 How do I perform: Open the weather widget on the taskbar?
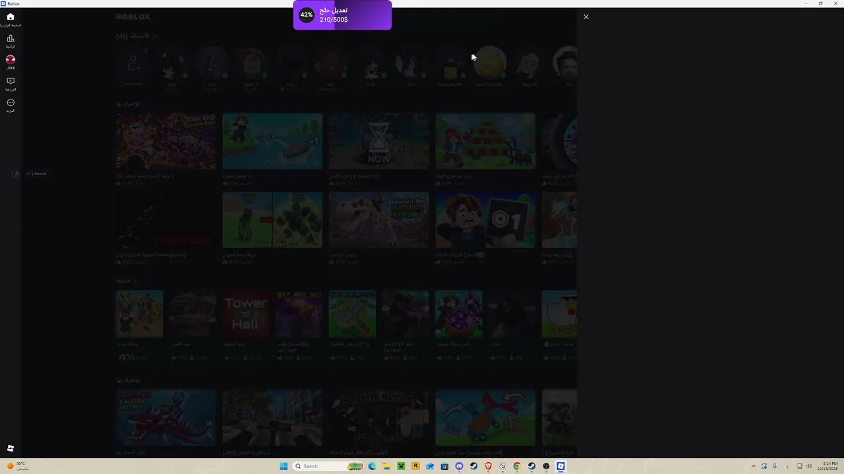click(x=18, y=466)
